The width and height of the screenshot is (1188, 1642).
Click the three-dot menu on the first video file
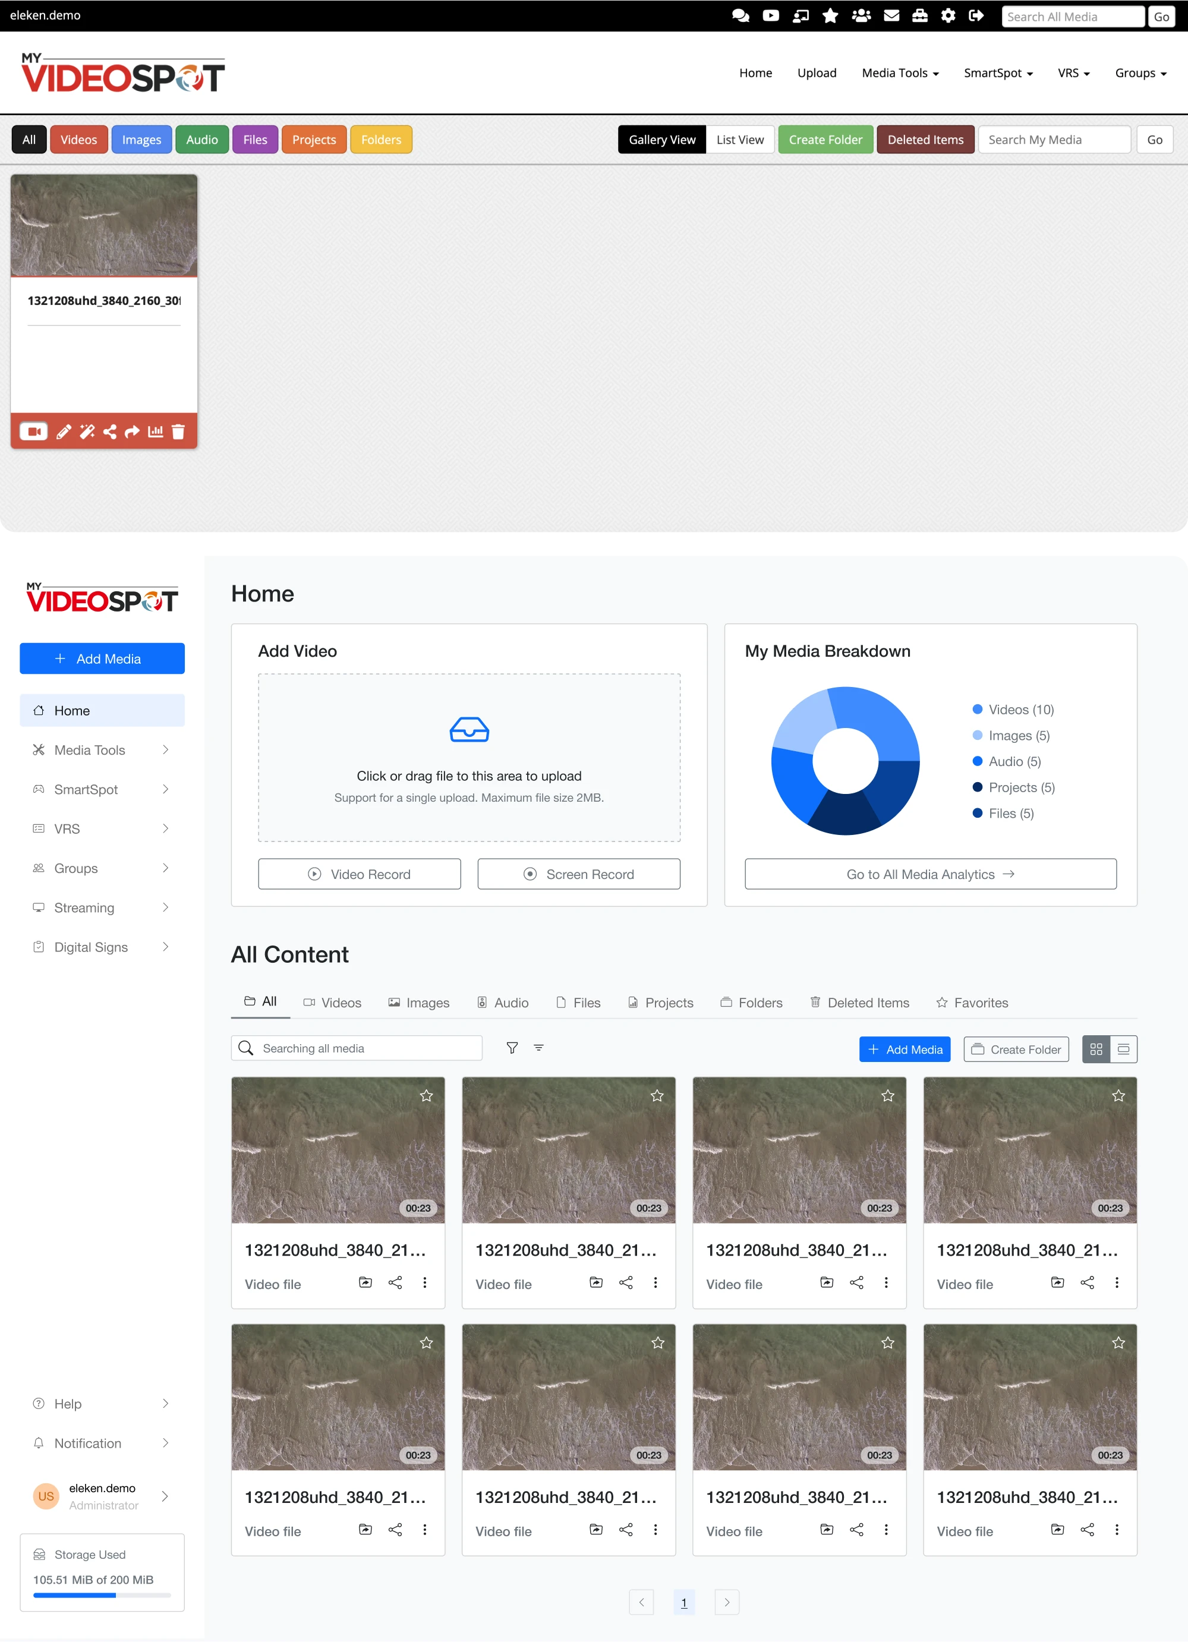[425, 1282]
